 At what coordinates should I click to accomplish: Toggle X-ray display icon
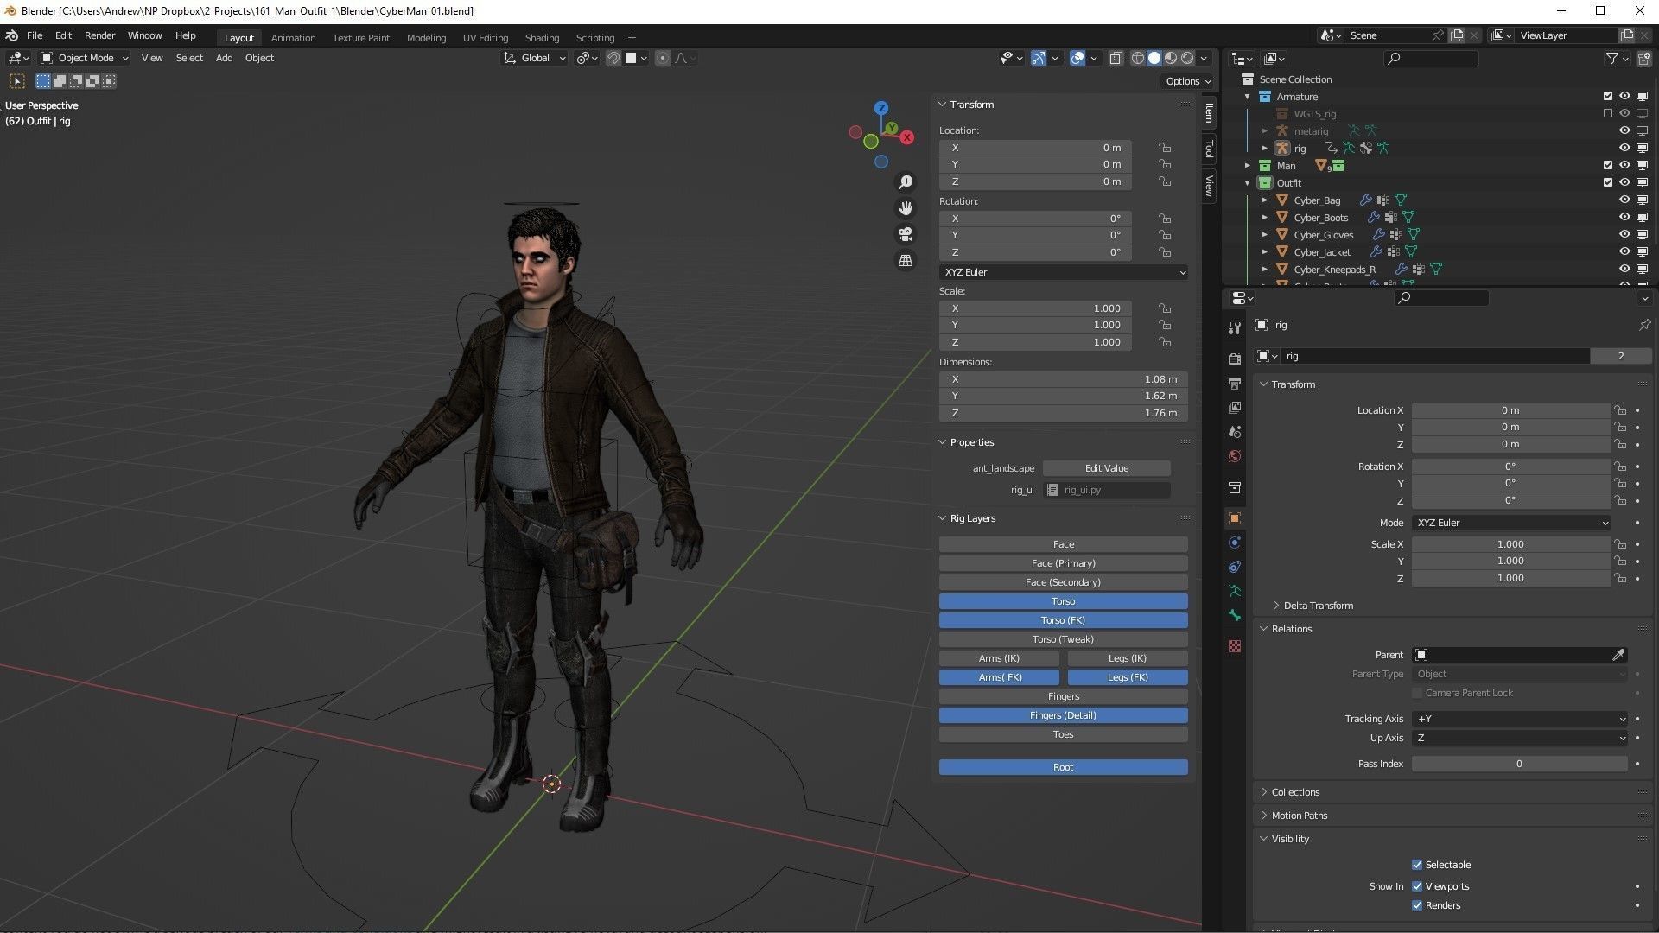tap(1116, 58)
